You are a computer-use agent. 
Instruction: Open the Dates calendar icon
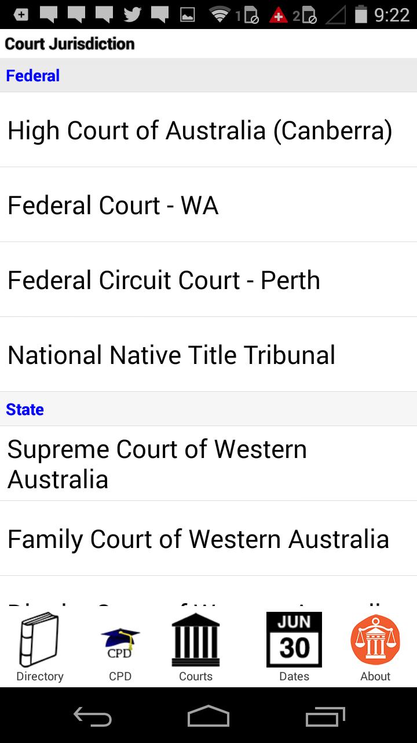294,640
